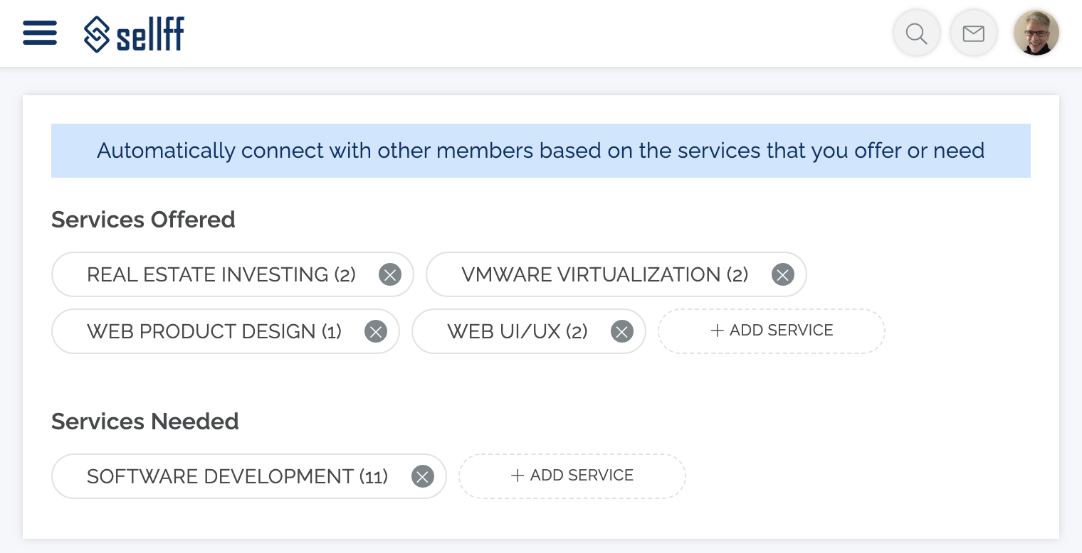This screenshot has height=553, width=1082.
Task: Open the search icon button
Action: point(916,33)
